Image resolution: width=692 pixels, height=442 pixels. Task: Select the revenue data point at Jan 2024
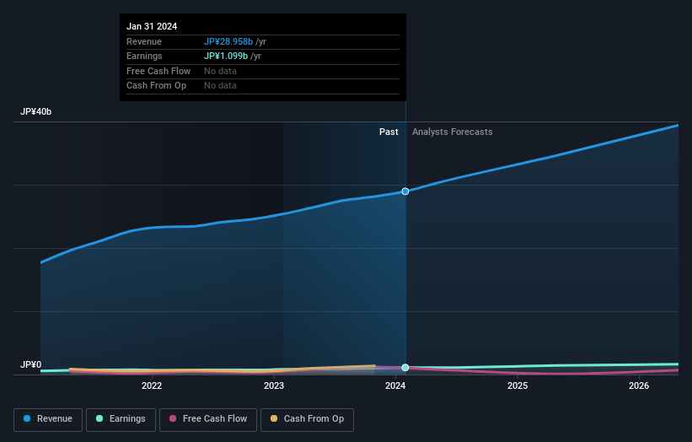pos(405,191)
